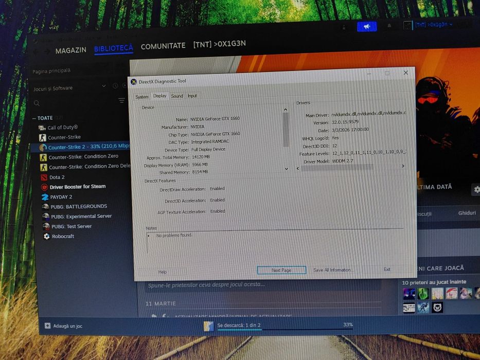Switch to the System tab in DxDiag

tap(141, 97)
